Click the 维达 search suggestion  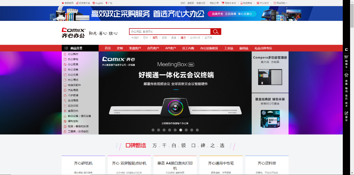(x=183, y=38)
